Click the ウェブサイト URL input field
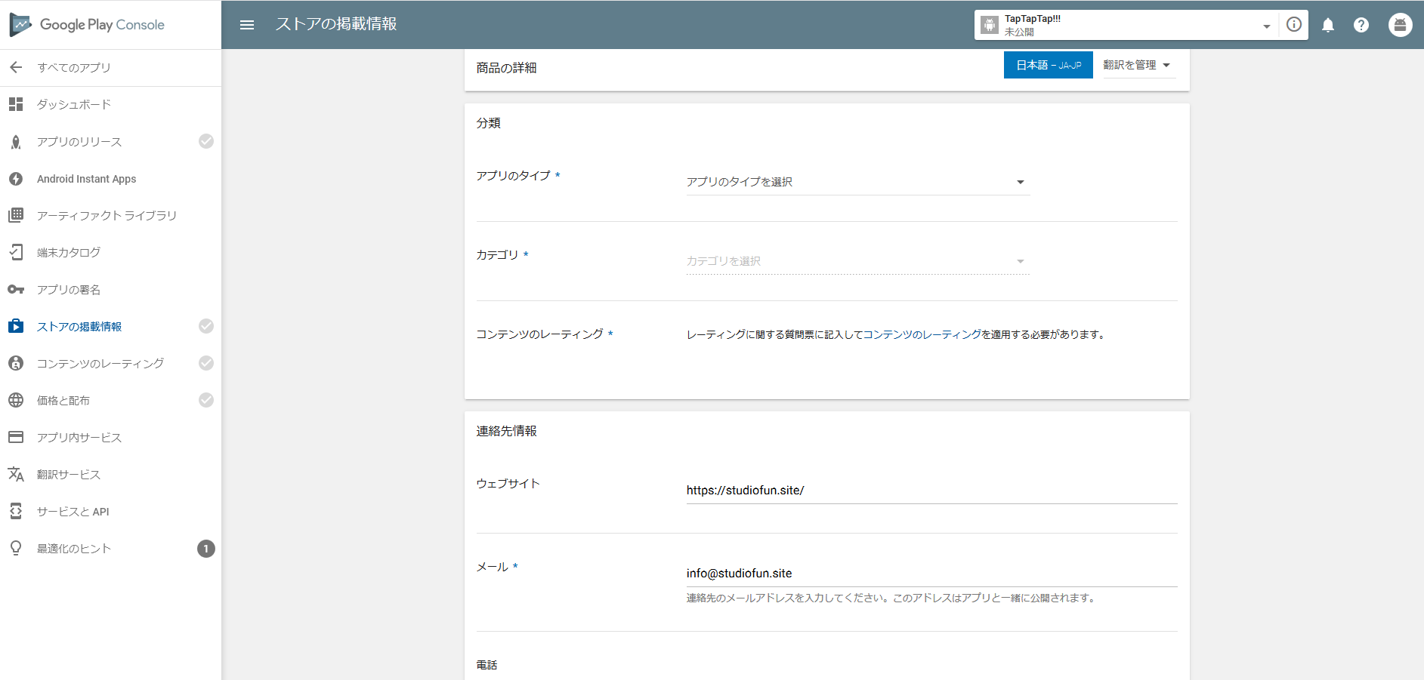This screenshot has width=1424, height=680. (x=931, y=491)
